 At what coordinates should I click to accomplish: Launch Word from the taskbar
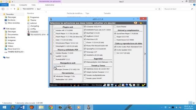click(x=22, y=107)
